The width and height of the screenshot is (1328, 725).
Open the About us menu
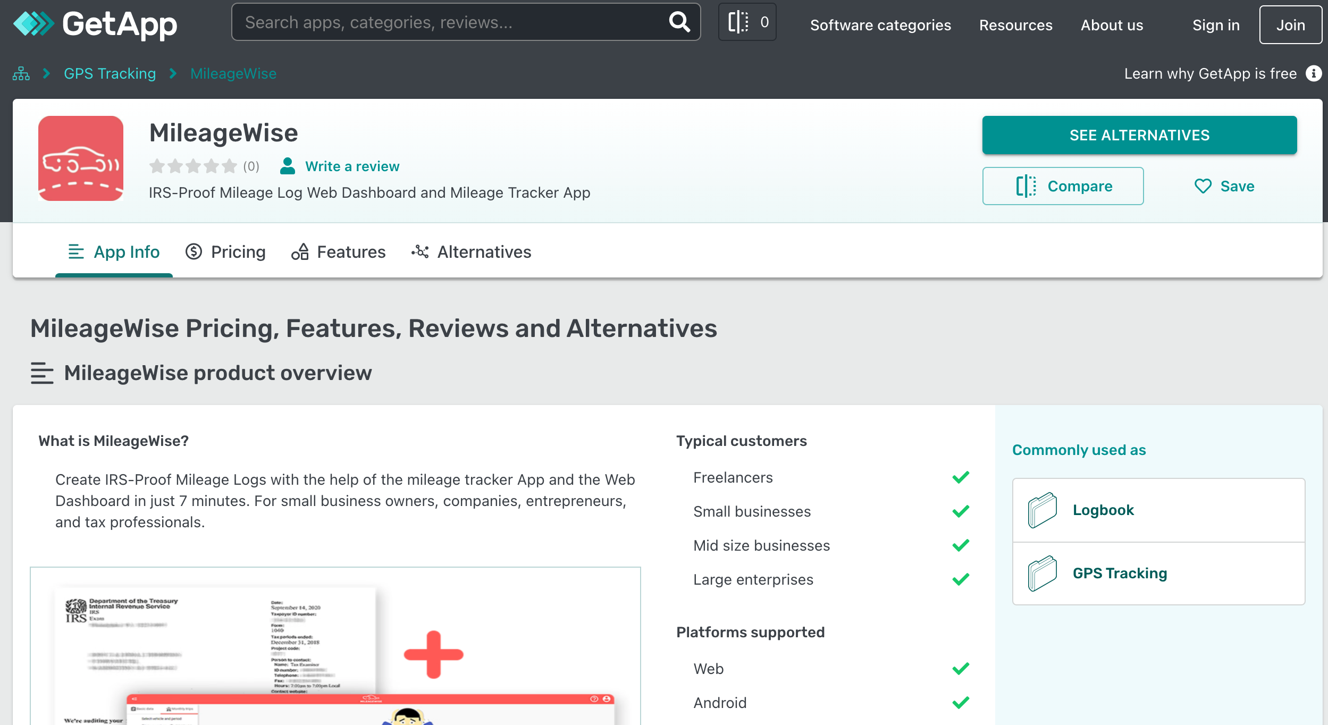(x=1112, y=25)
